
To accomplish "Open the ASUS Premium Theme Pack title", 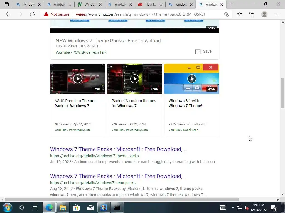I will (74, 103).
